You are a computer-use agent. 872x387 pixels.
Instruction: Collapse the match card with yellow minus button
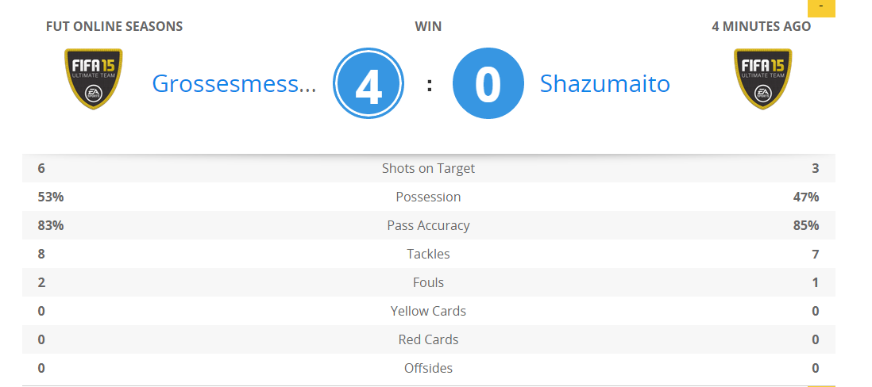click(x=821, y=8)
